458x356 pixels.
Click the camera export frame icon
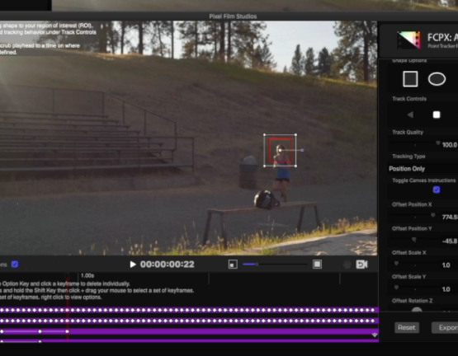tap(361, 265)
